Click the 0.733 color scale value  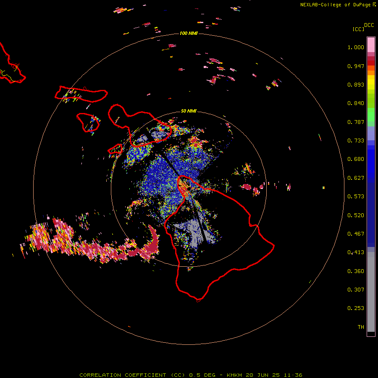pos(356,141)
